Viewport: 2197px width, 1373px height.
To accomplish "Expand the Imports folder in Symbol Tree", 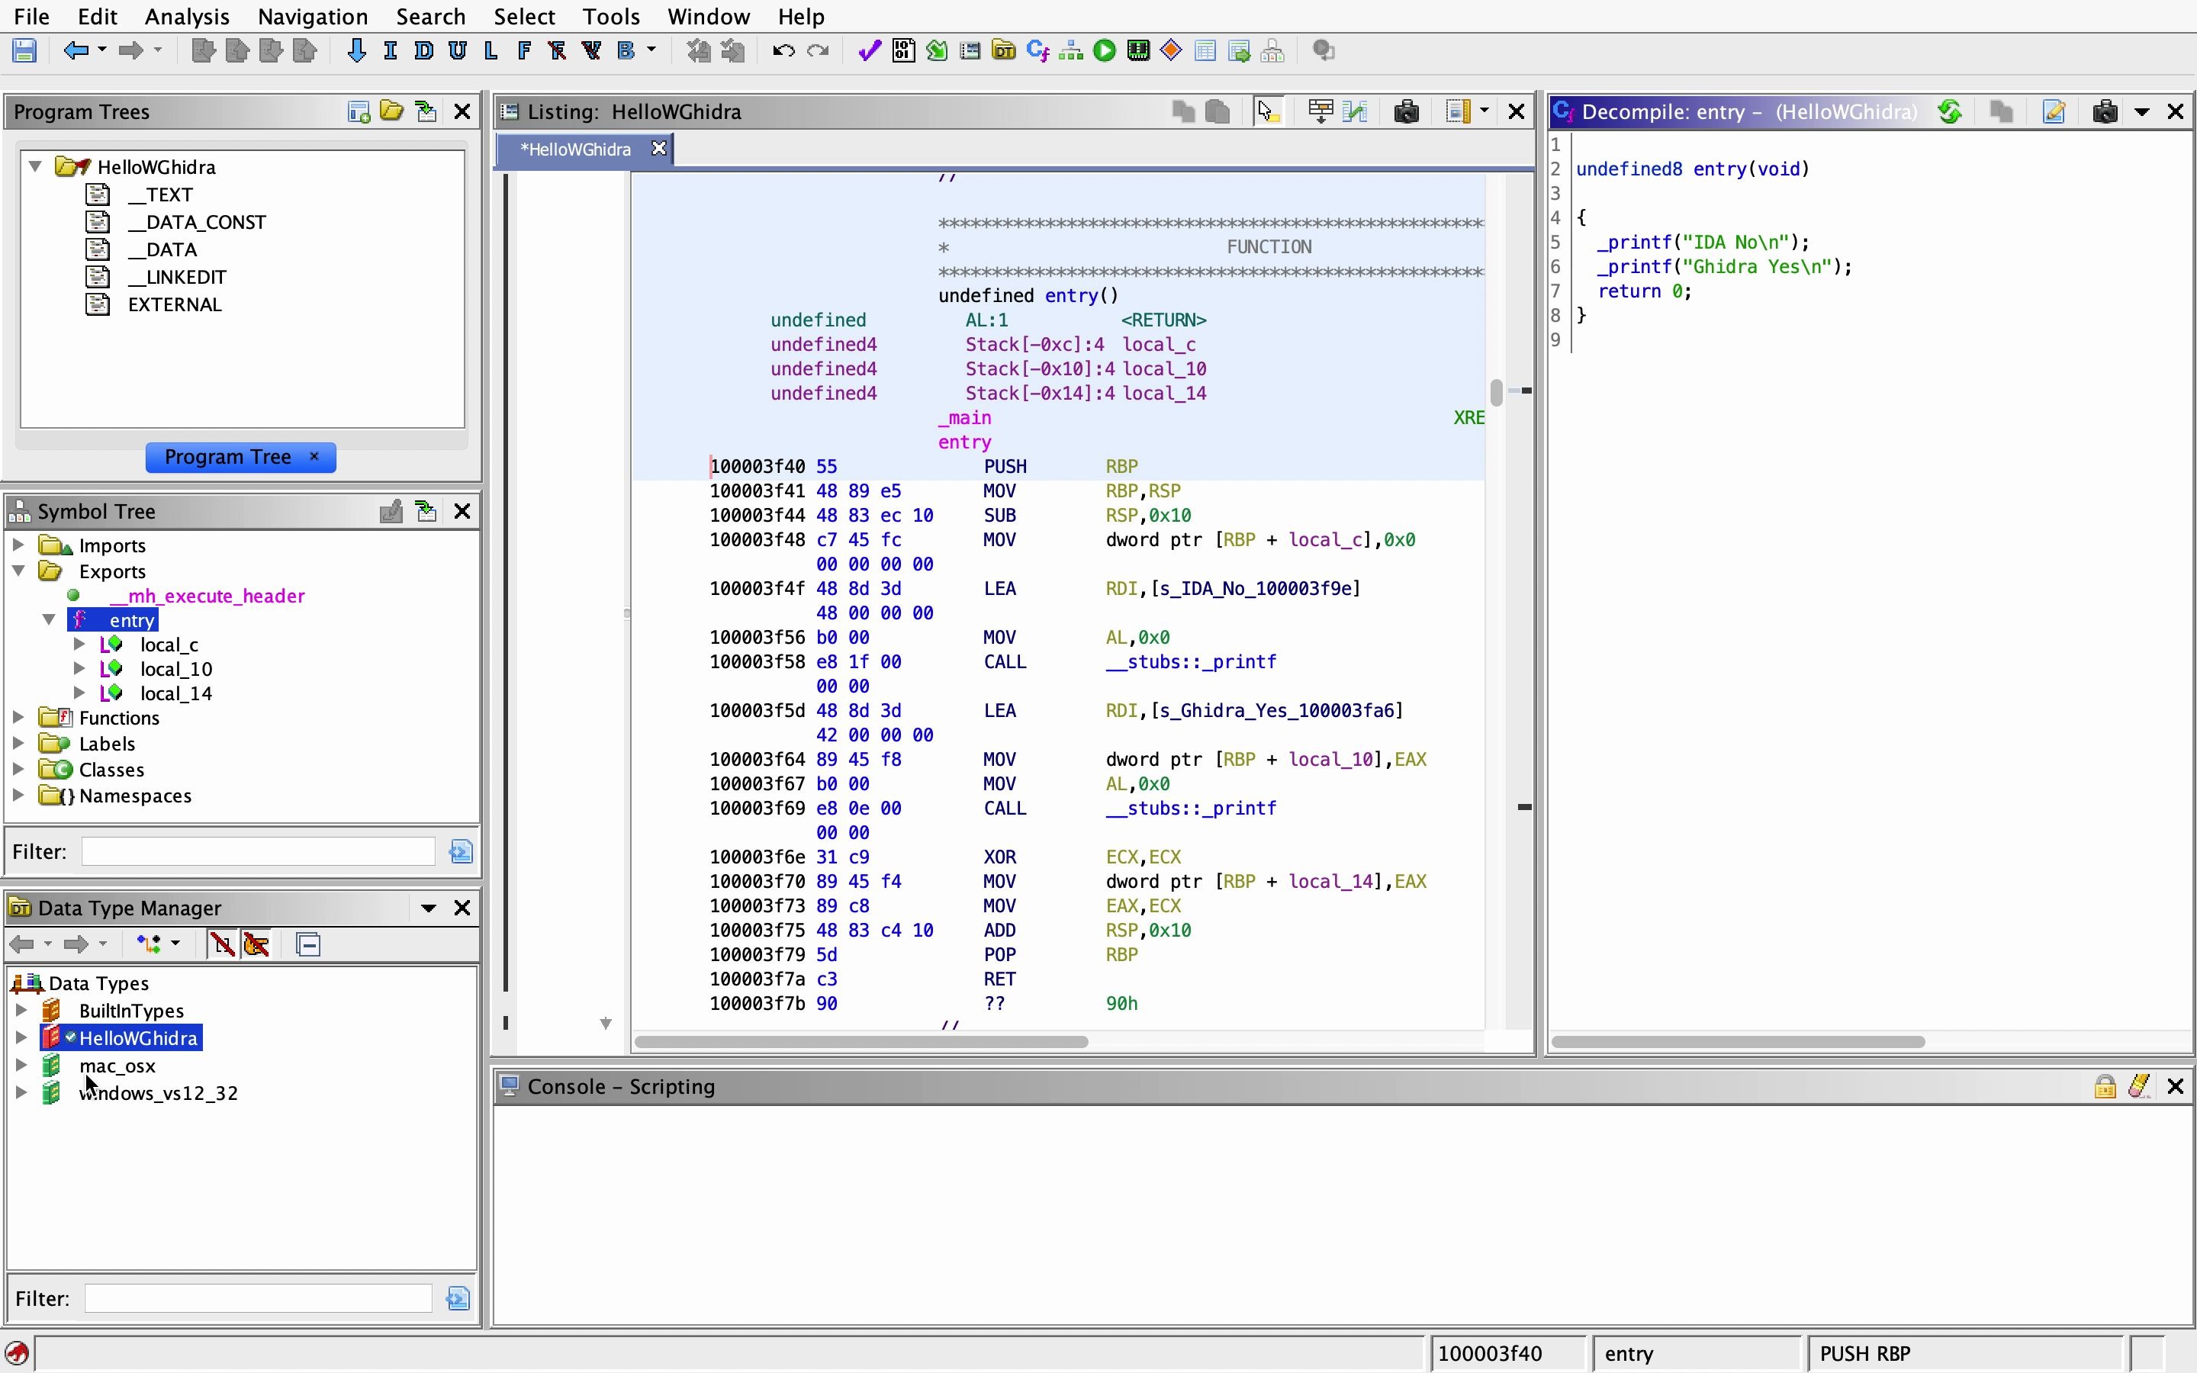I will (18, 545).
